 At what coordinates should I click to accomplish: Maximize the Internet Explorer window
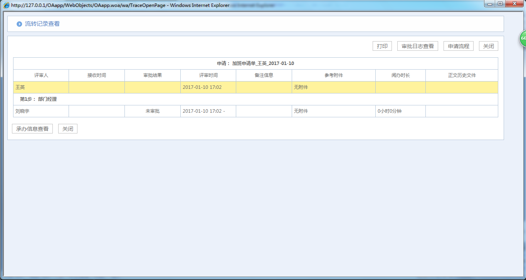(x=500, y=4)
